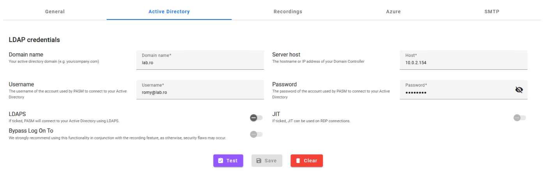Screen dimensions: 544x172
Task: Switch to the General tab
Action: tap(55, 12)
